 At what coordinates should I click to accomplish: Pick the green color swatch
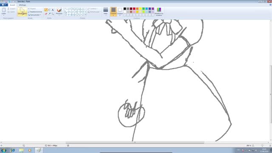[144, 8]
